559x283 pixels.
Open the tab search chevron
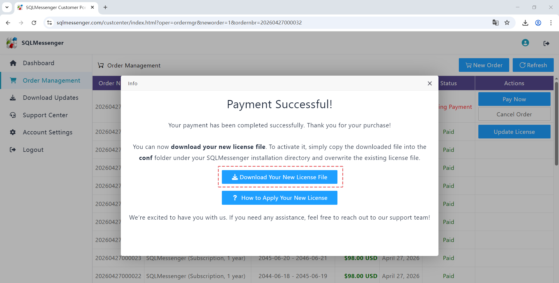7,7
